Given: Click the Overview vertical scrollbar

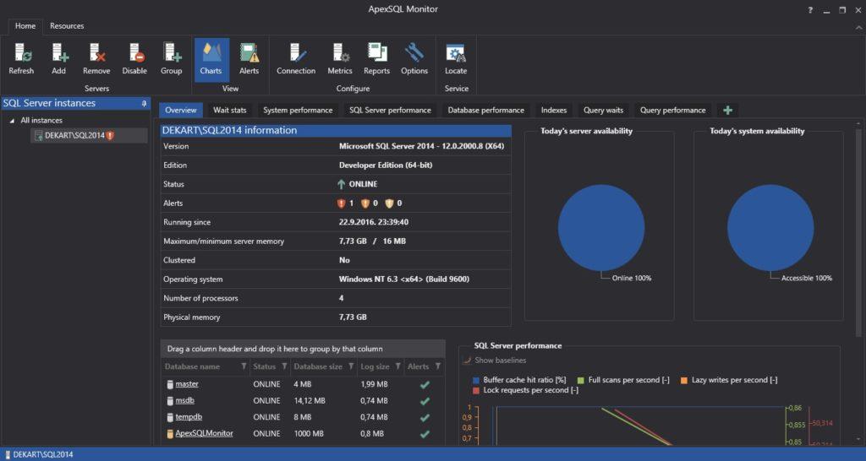Looking at the screenshot, I should (859, 231).
